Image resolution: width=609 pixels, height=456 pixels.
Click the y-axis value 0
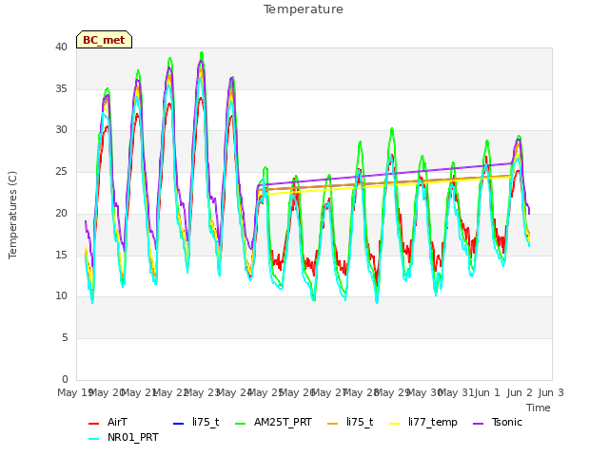pos(65,379)
